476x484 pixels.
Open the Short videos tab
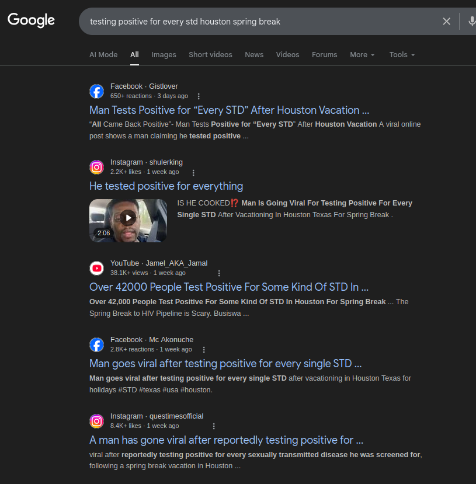tap(210, 55)
